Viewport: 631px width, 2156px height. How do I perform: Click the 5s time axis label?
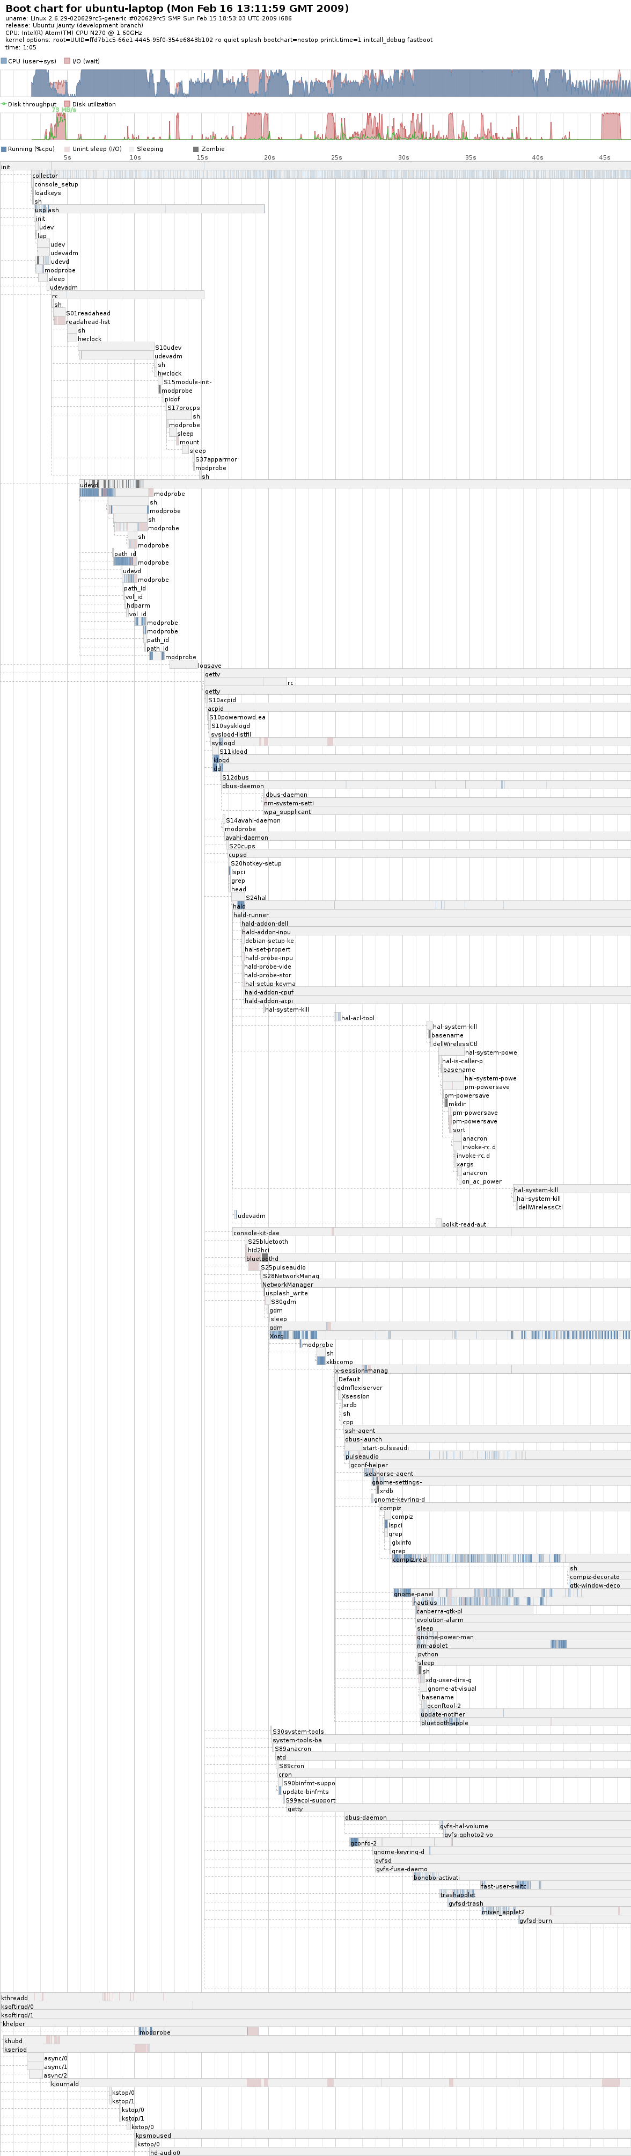click(x=68, y=157)
